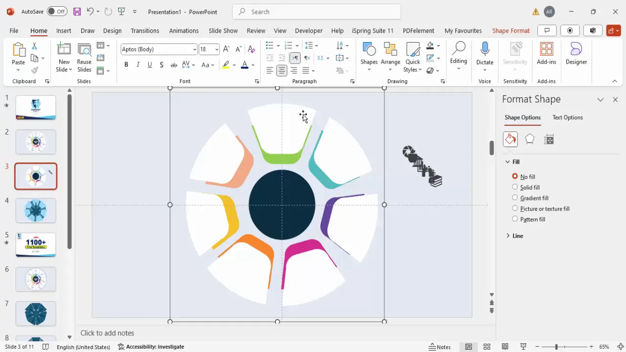The image size is (626, 352).
Task: Click the Search box
Action: pyautogui.click(x=316, y=12)
